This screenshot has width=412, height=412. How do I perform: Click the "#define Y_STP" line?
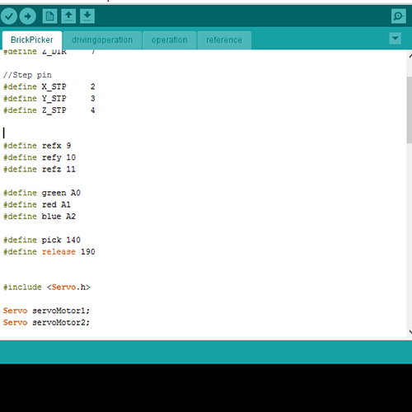tap(49, 99)
